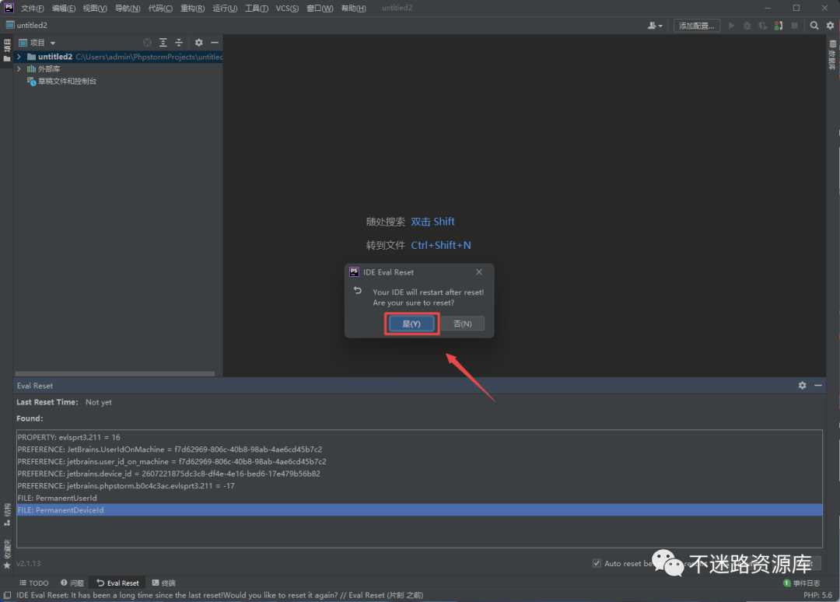Open the 代码(C) menu
This screenshot has width=840, height=602.
[160, 8]
